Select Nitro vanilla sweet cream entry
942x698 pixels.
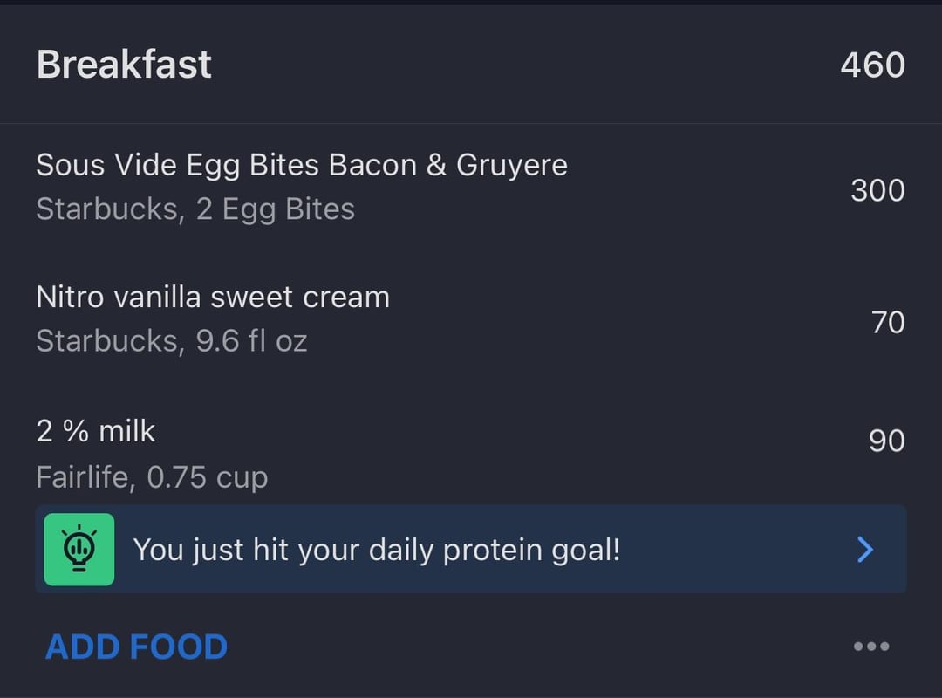click(x=471, y=319)
